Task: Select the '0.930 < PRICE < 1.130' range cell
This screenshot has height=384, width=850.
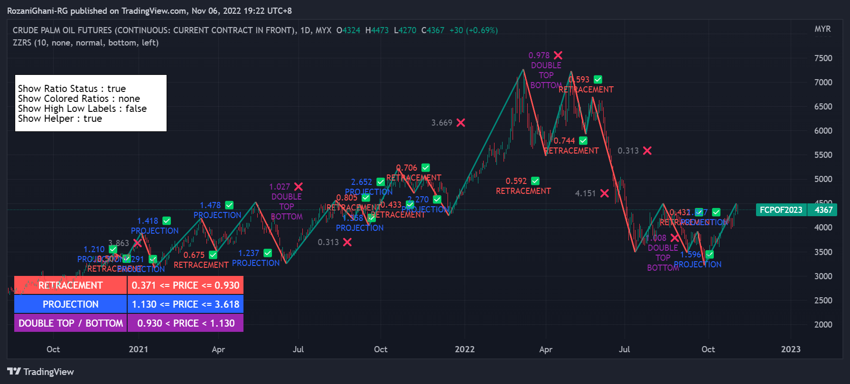Action: [x=186, y=323]
